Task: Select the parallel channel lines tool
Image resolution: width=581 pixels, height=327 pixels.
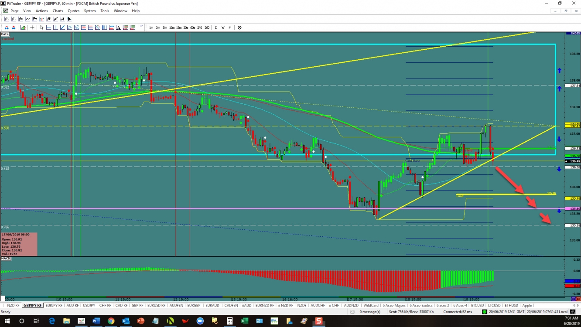Action: (x=69, y=27)
